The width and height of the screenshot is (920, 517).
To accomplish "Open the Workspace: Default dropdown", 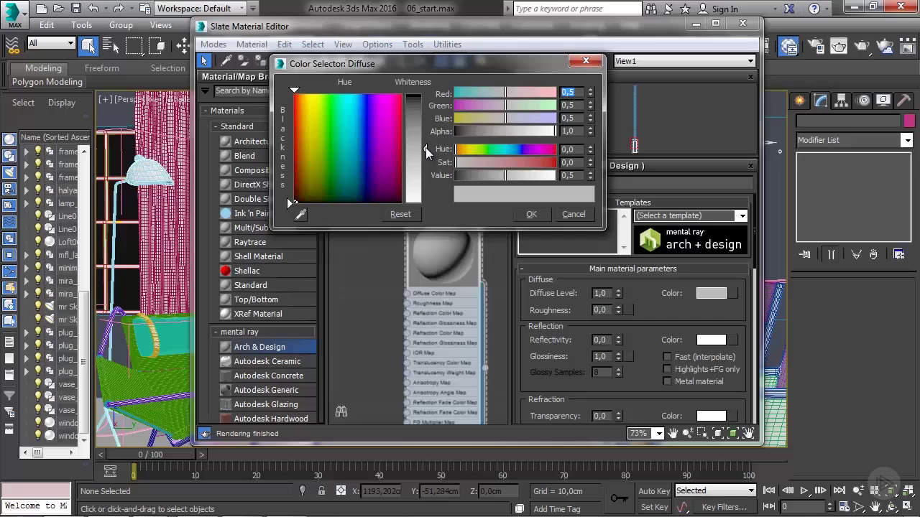I will coord(200,9).
